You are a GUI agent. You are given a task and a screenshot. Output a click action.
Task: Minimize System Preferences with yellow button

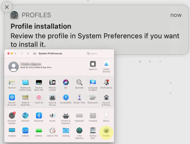(x=12, y=53)
